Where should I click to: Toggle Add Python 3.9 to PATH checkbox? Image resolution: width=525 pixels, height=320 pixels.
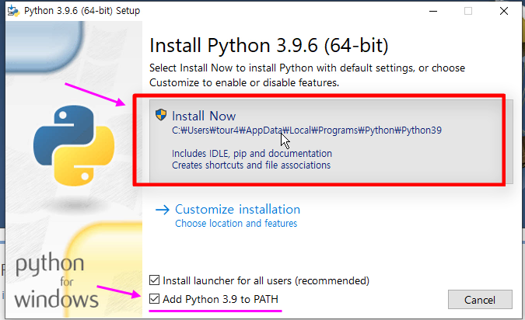[x=154, y=298]
